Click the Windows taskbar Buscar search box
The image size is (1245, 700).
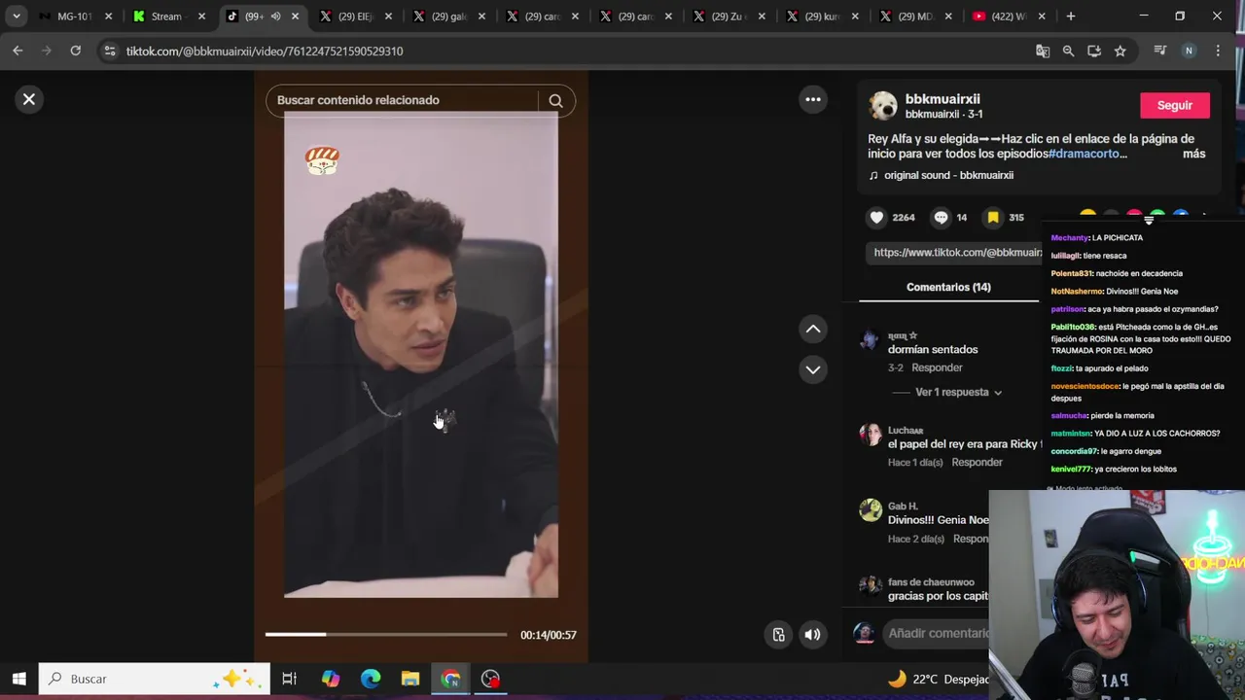coord(155,679)
